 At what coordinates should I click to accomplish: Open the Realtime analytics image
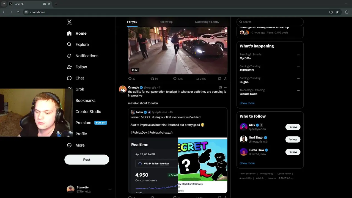coord(153,165)
